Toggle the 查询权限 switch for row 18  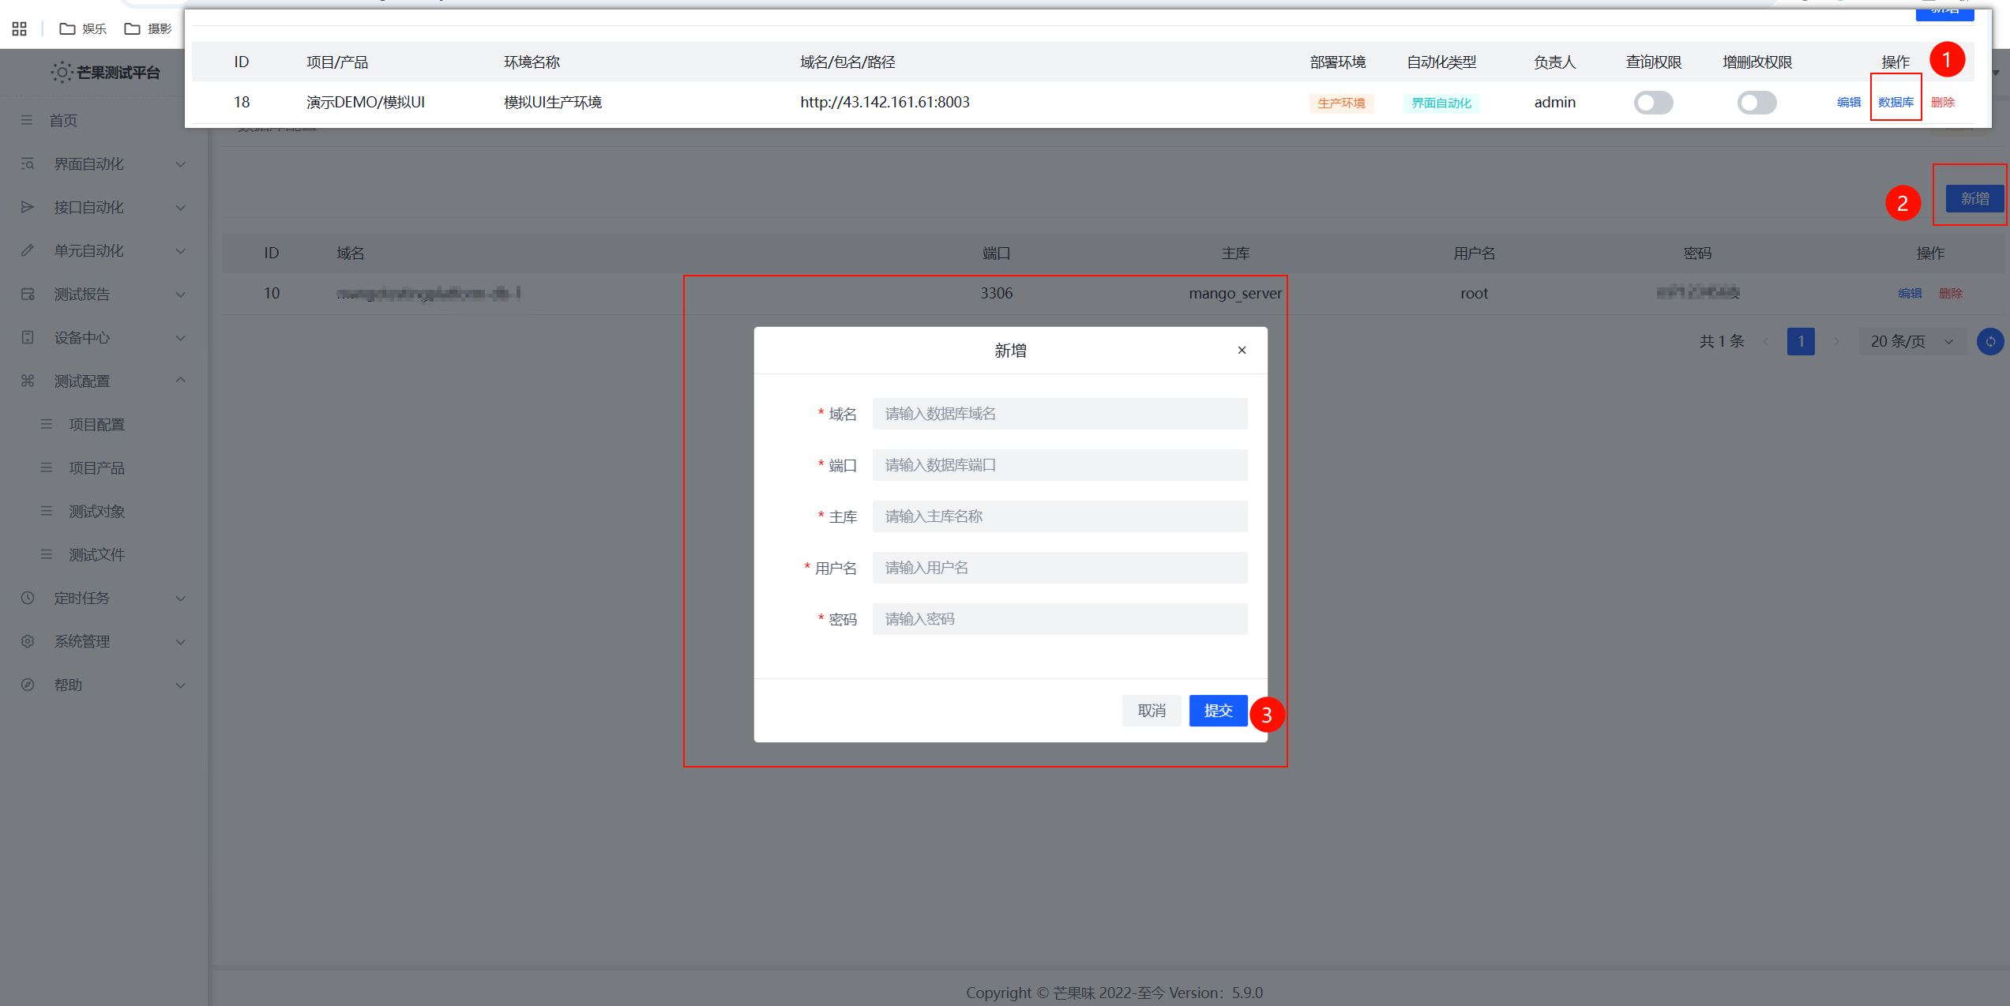pyautogui.click(x=1653, y=103)
